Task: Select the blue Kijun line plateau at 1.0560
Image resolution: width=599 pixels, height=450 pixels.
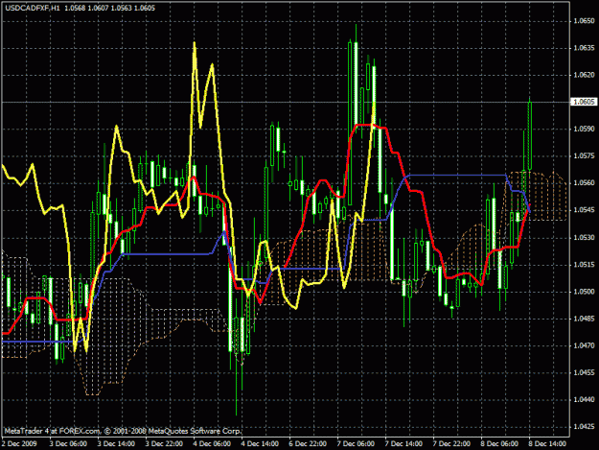Action: coord(458,175)
